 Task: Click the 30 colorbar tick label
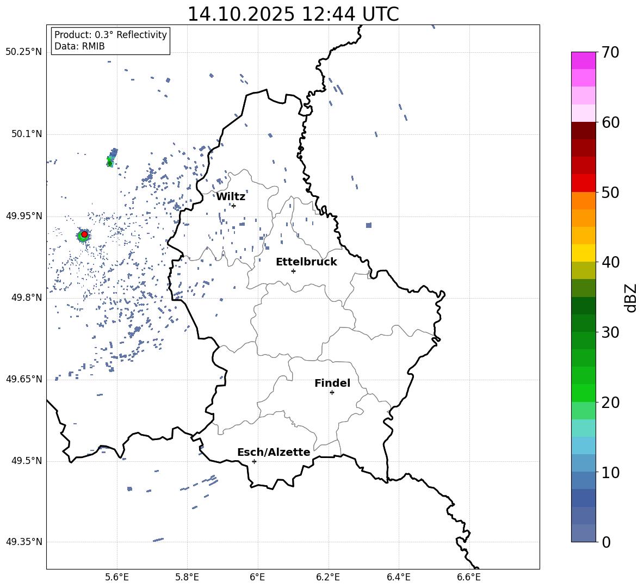pos(610,332)
